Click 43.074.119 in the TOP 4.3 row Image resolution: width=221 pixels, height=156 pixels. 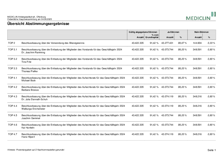pos(167,96)
